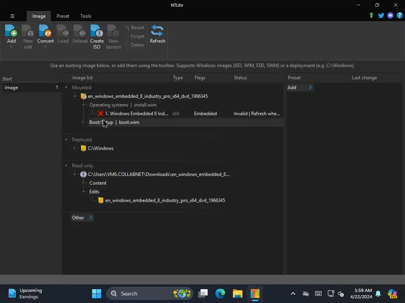405x303 pixels.
Task: Click the NTLite taskbar icon
Action: coord(255,294)
